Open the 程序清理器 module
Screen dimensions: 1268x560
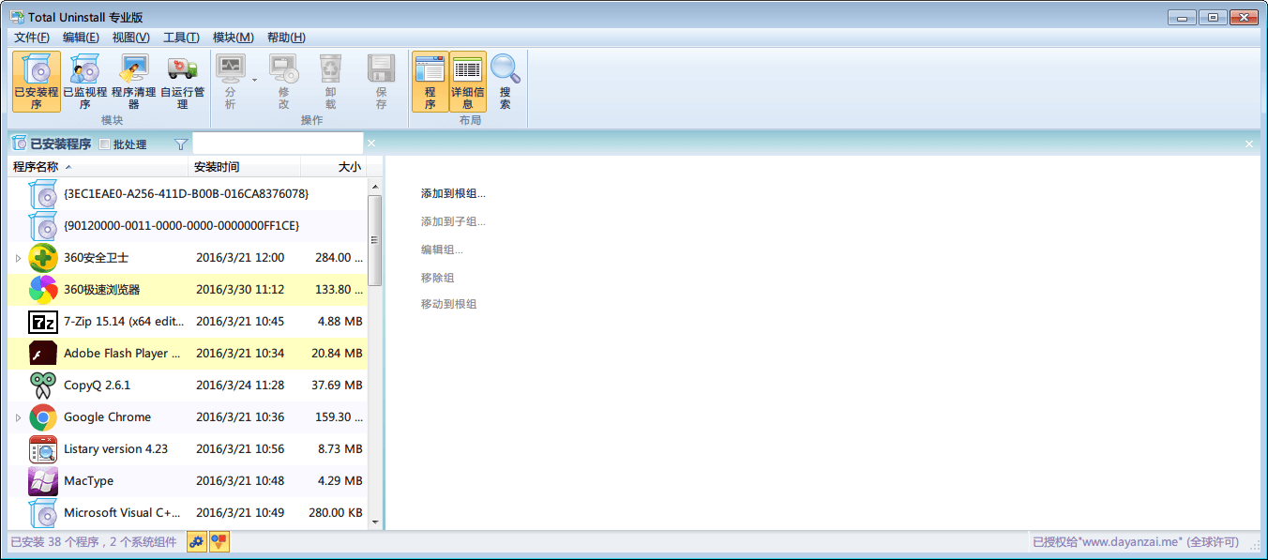pyautogui.click(x=133, y=82)
